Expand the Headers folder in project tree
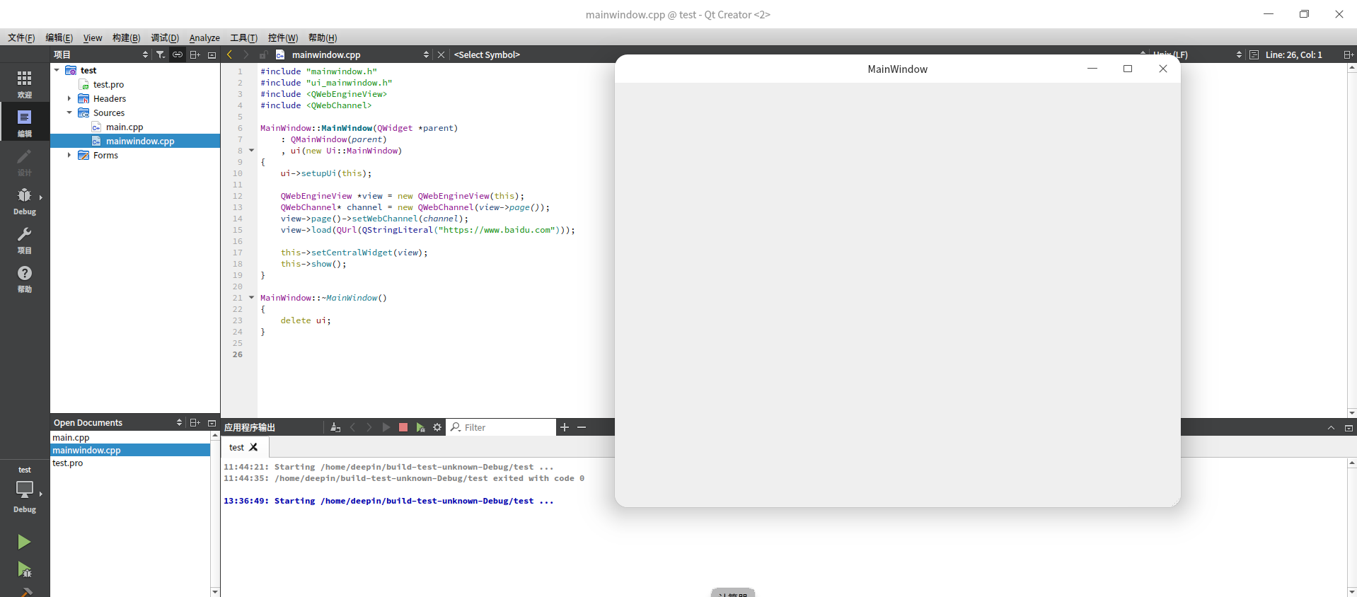 69,99
